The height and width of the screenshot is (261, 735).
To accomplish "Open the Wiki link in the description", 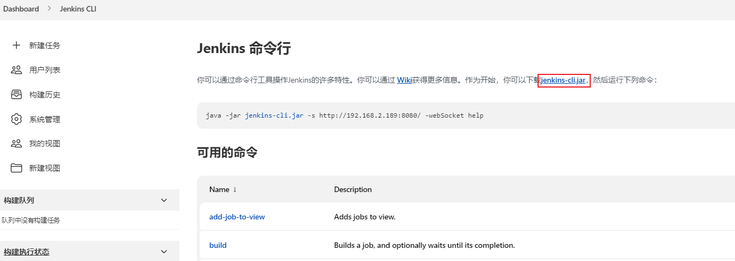I will point(404,80).
